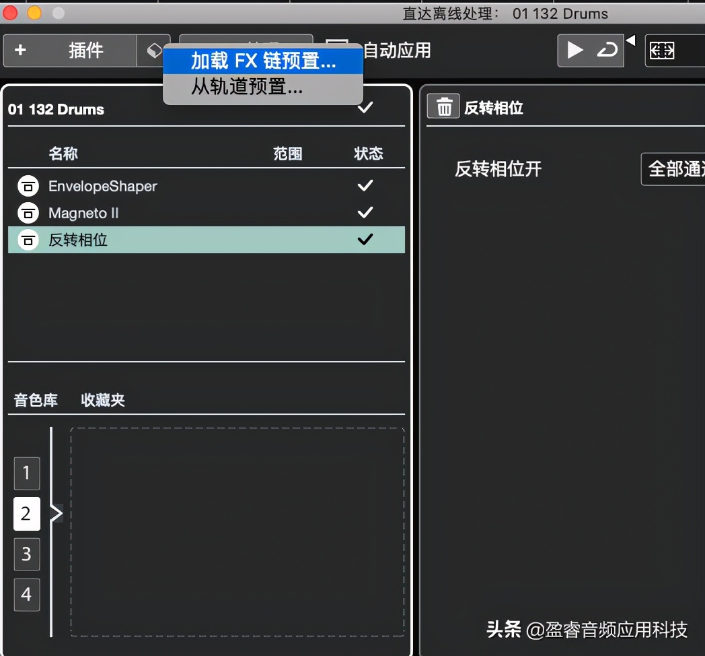The width and height of the screenshot is (705, 656).
Task: Toggle the status checkmark for Magneto II
Action: pos(365,213)
